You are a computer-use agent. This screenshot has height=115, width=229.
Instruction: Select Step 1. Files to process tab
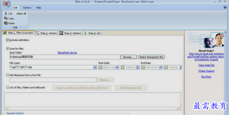pyautogui.click(x=18, y=33)
